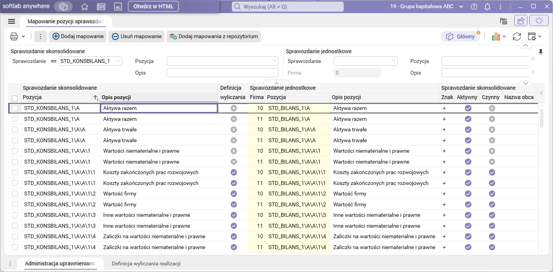Click the share/export icon
This screenshot has width=553, height=272.
(x=520, y=21)
